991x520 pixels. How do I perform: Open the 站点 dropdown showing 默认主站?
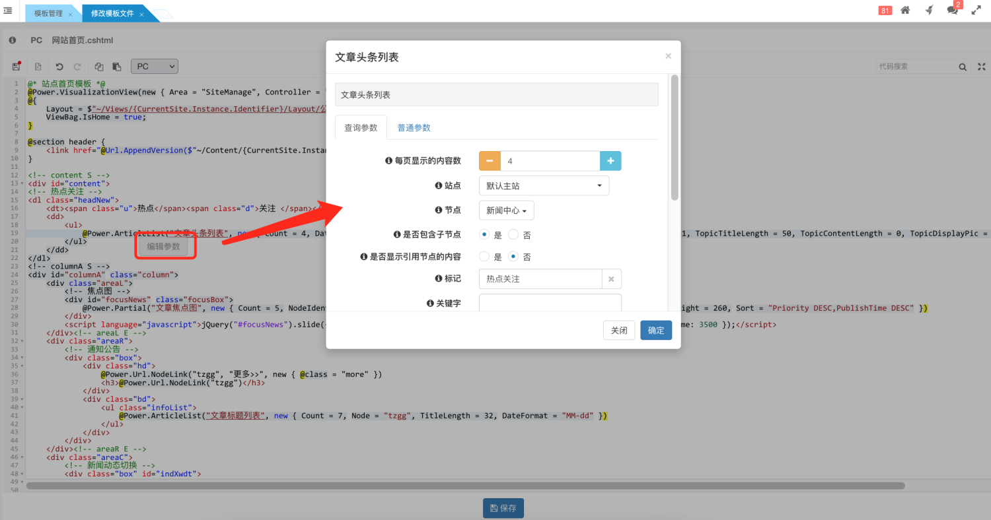click(544, 186)
